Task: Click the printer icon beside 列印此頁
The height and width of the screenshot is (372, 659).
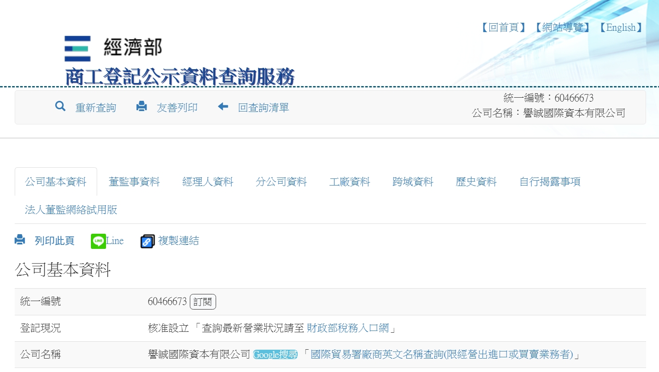Action: tap(20, 240)
